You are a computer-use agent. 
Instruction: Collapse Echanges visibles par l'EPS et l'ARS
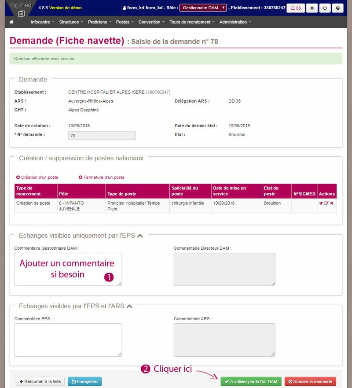coord(129,307)
